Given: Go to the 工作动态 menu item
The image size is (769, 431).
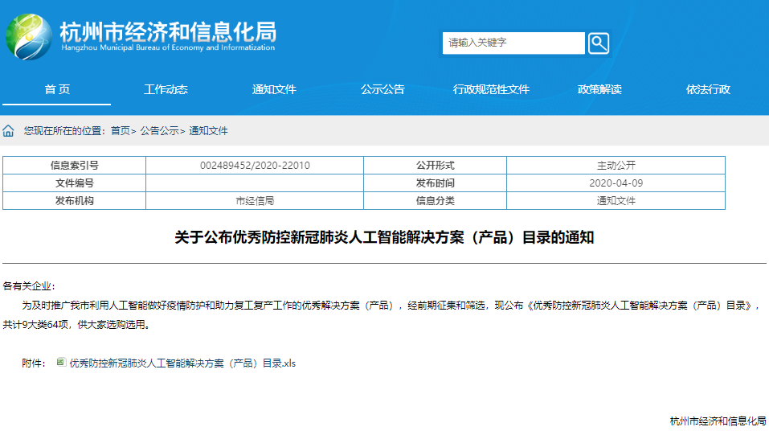Looking at the screenshot, I should [166, 89].
